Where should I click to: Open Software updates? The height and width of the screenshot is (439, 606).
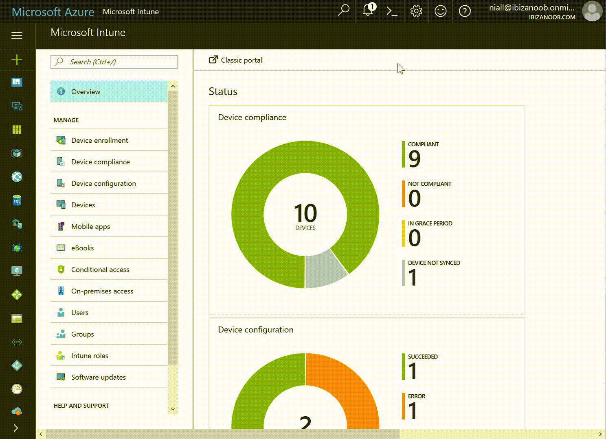[109, 377]
